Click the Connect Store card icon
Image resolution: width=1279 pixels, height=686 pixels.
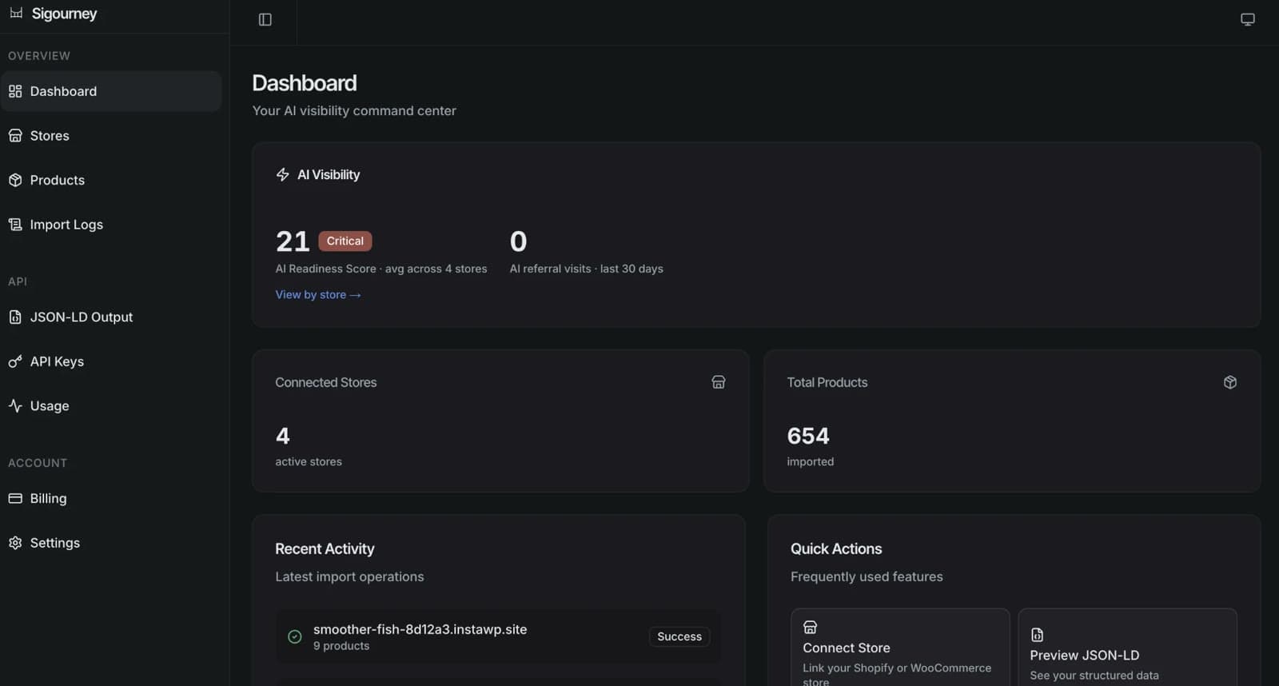point(810,627)
